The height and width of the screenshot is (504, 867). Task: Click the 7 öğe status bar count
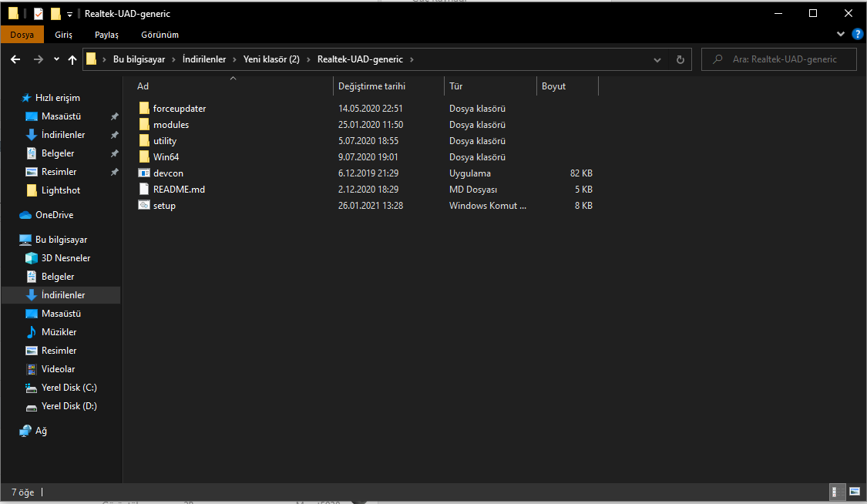(x=22, y=492)
